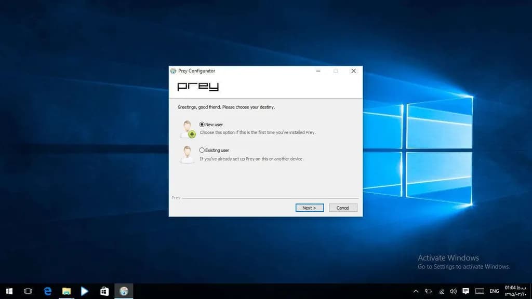Open the Windows Store taskbar icon

pyautogui.click(x=104, y=291)
